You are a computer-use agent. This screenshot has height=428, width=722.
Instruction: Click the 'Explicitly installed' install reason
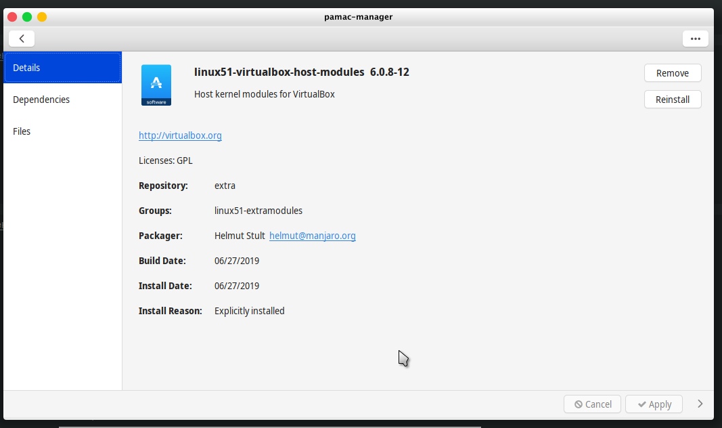[249, 311]
